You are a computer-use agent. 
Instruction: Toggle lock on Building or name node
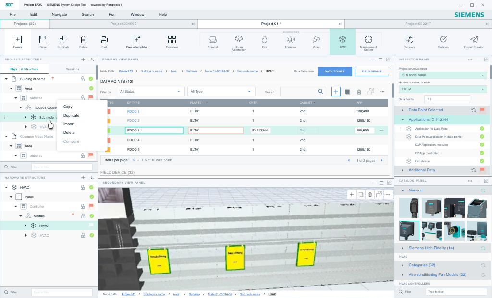point(83,79)
